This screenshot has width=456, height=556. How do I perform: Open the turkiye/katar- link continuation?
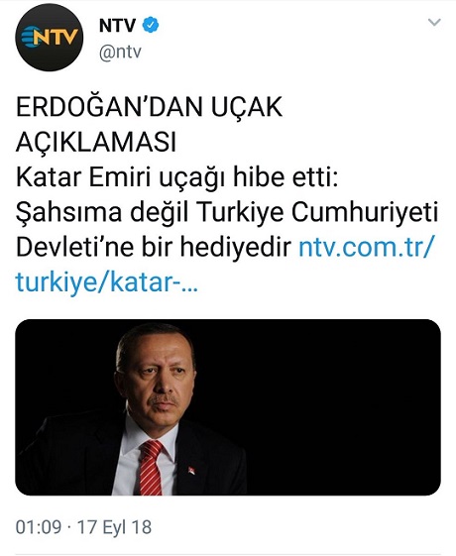tap(100, 282)
